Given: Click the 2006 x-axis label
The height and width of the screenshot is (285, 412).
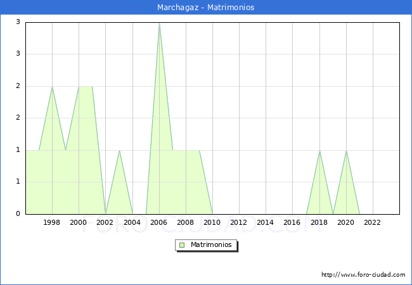Looking at the screenshot, I should 158,222.
